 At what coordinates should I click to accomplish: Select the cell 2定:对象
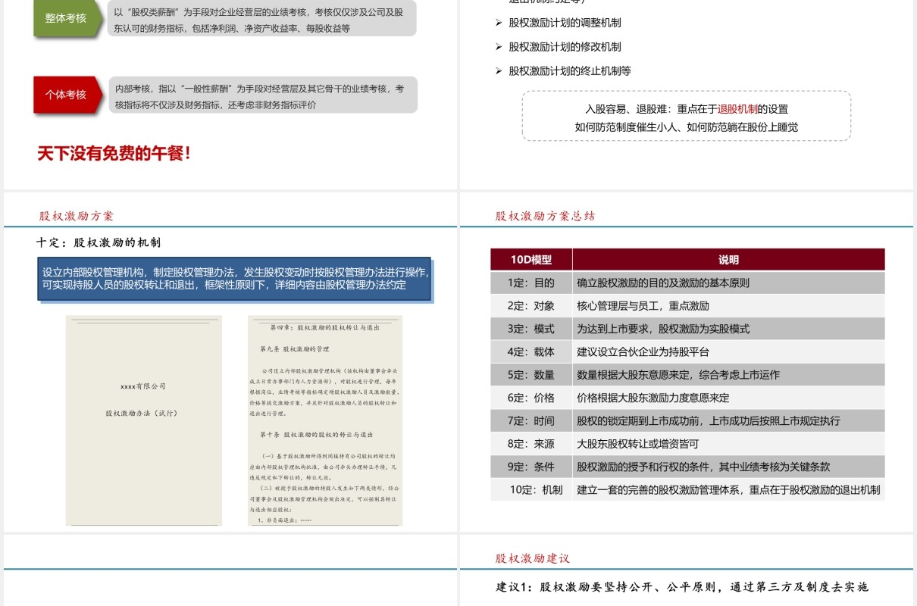531,306
